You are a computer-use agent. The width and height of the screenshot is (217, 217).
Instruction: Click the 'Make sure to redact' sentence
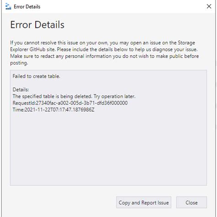click(104, 56)
